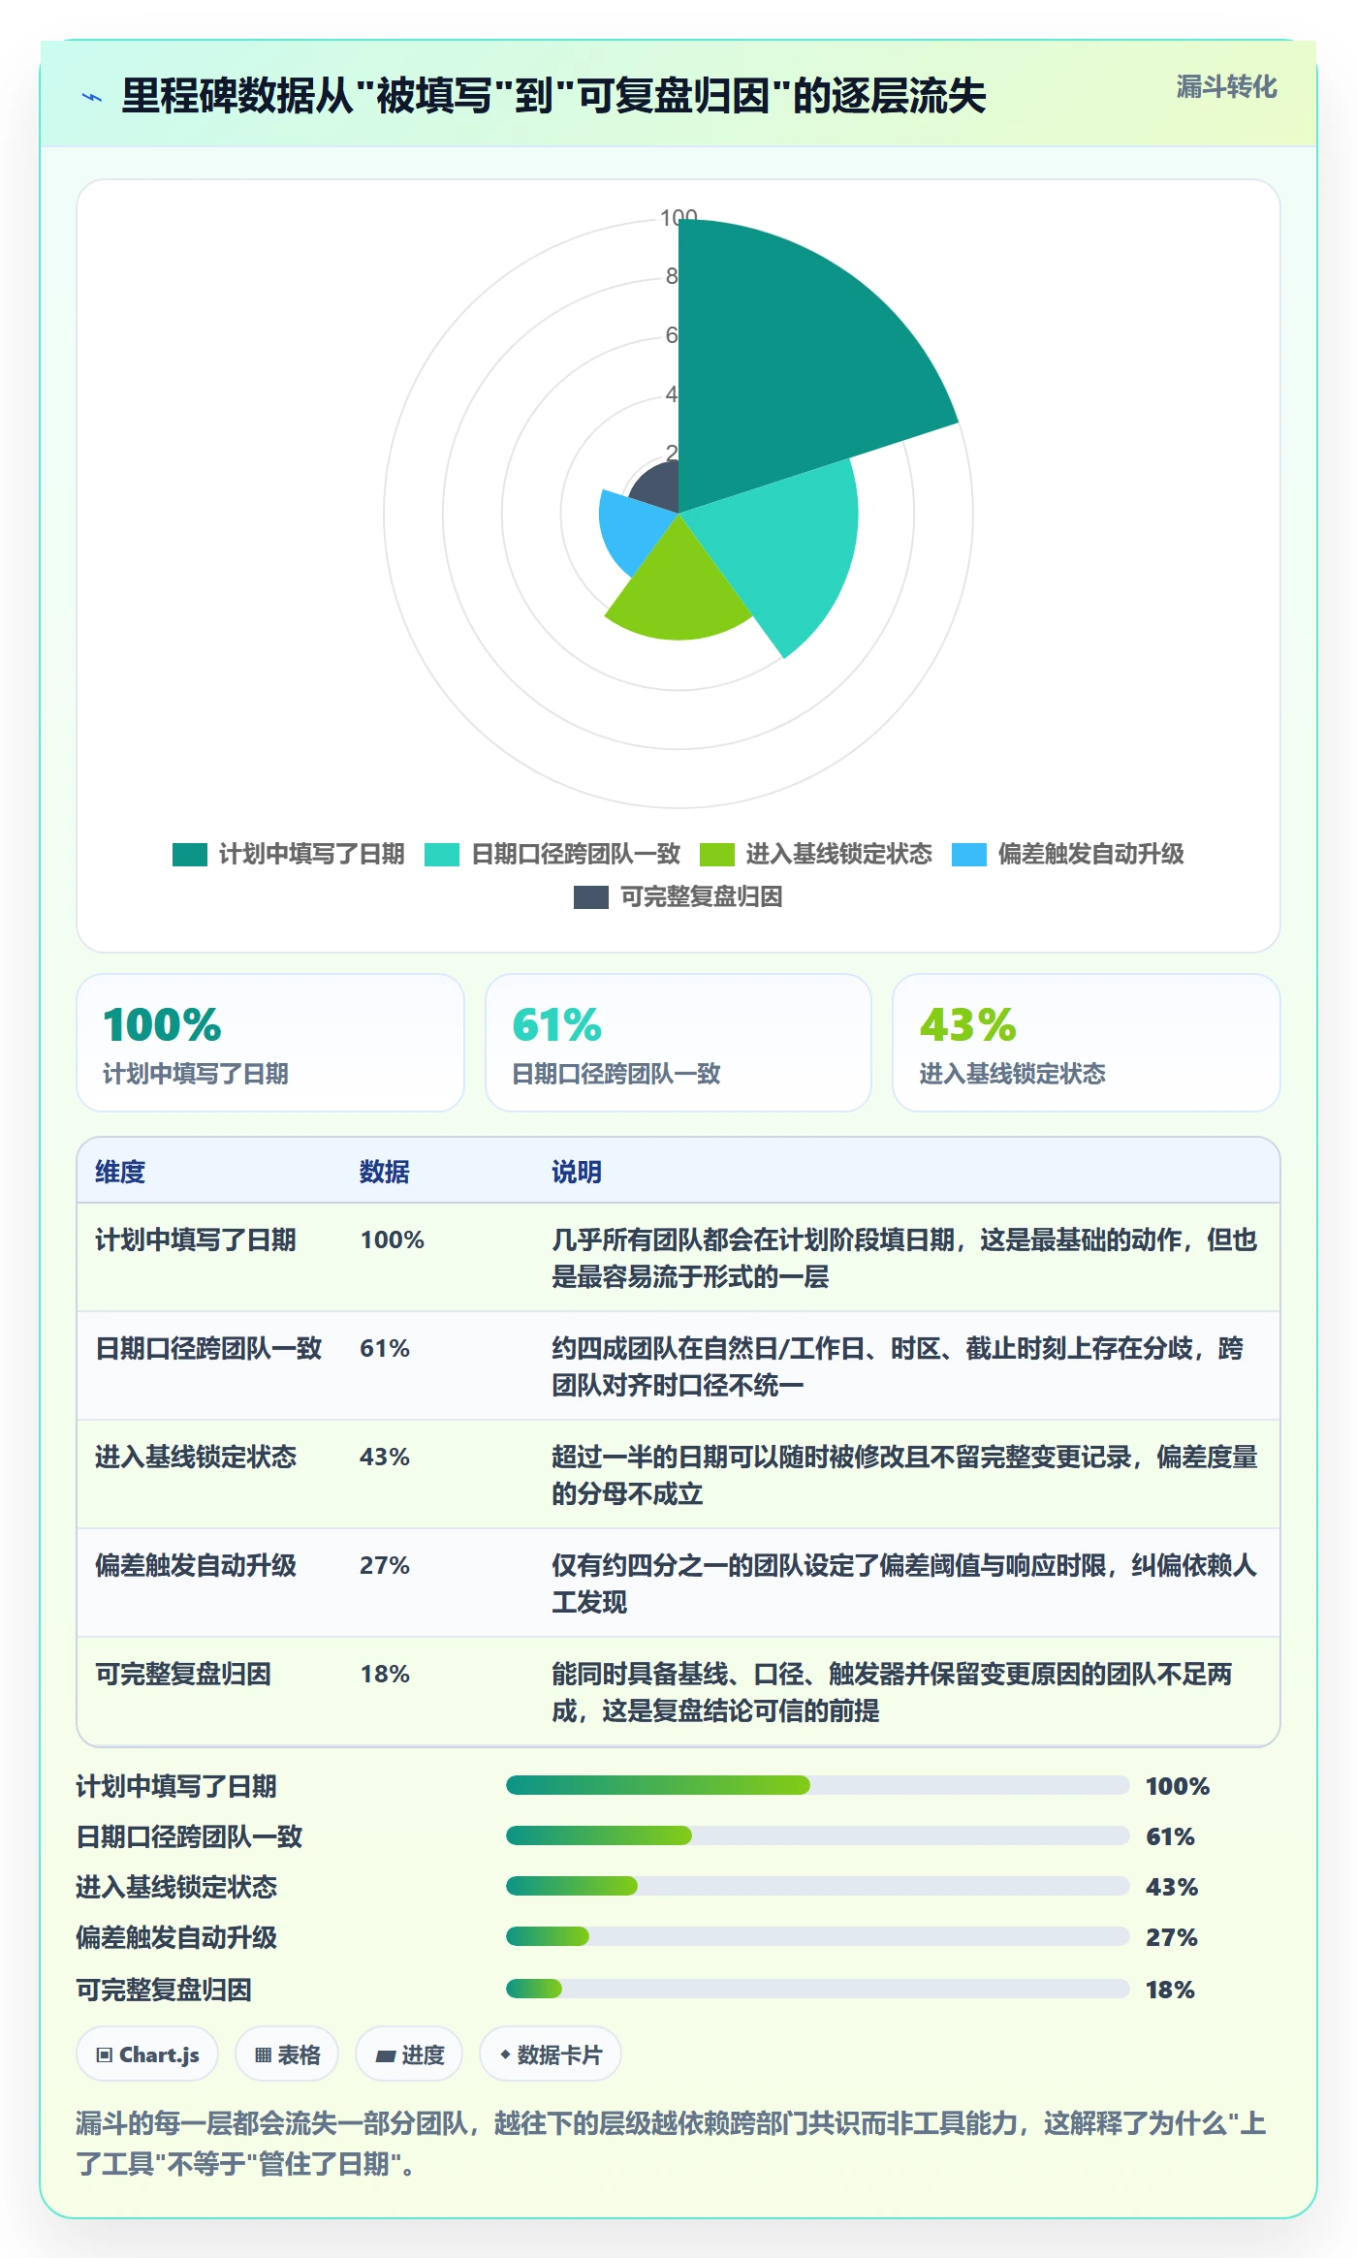Open the 43% stat card
Image resolution: width=1357 pixels, height=2258 pixels.
click(x=1087, y=1043)
